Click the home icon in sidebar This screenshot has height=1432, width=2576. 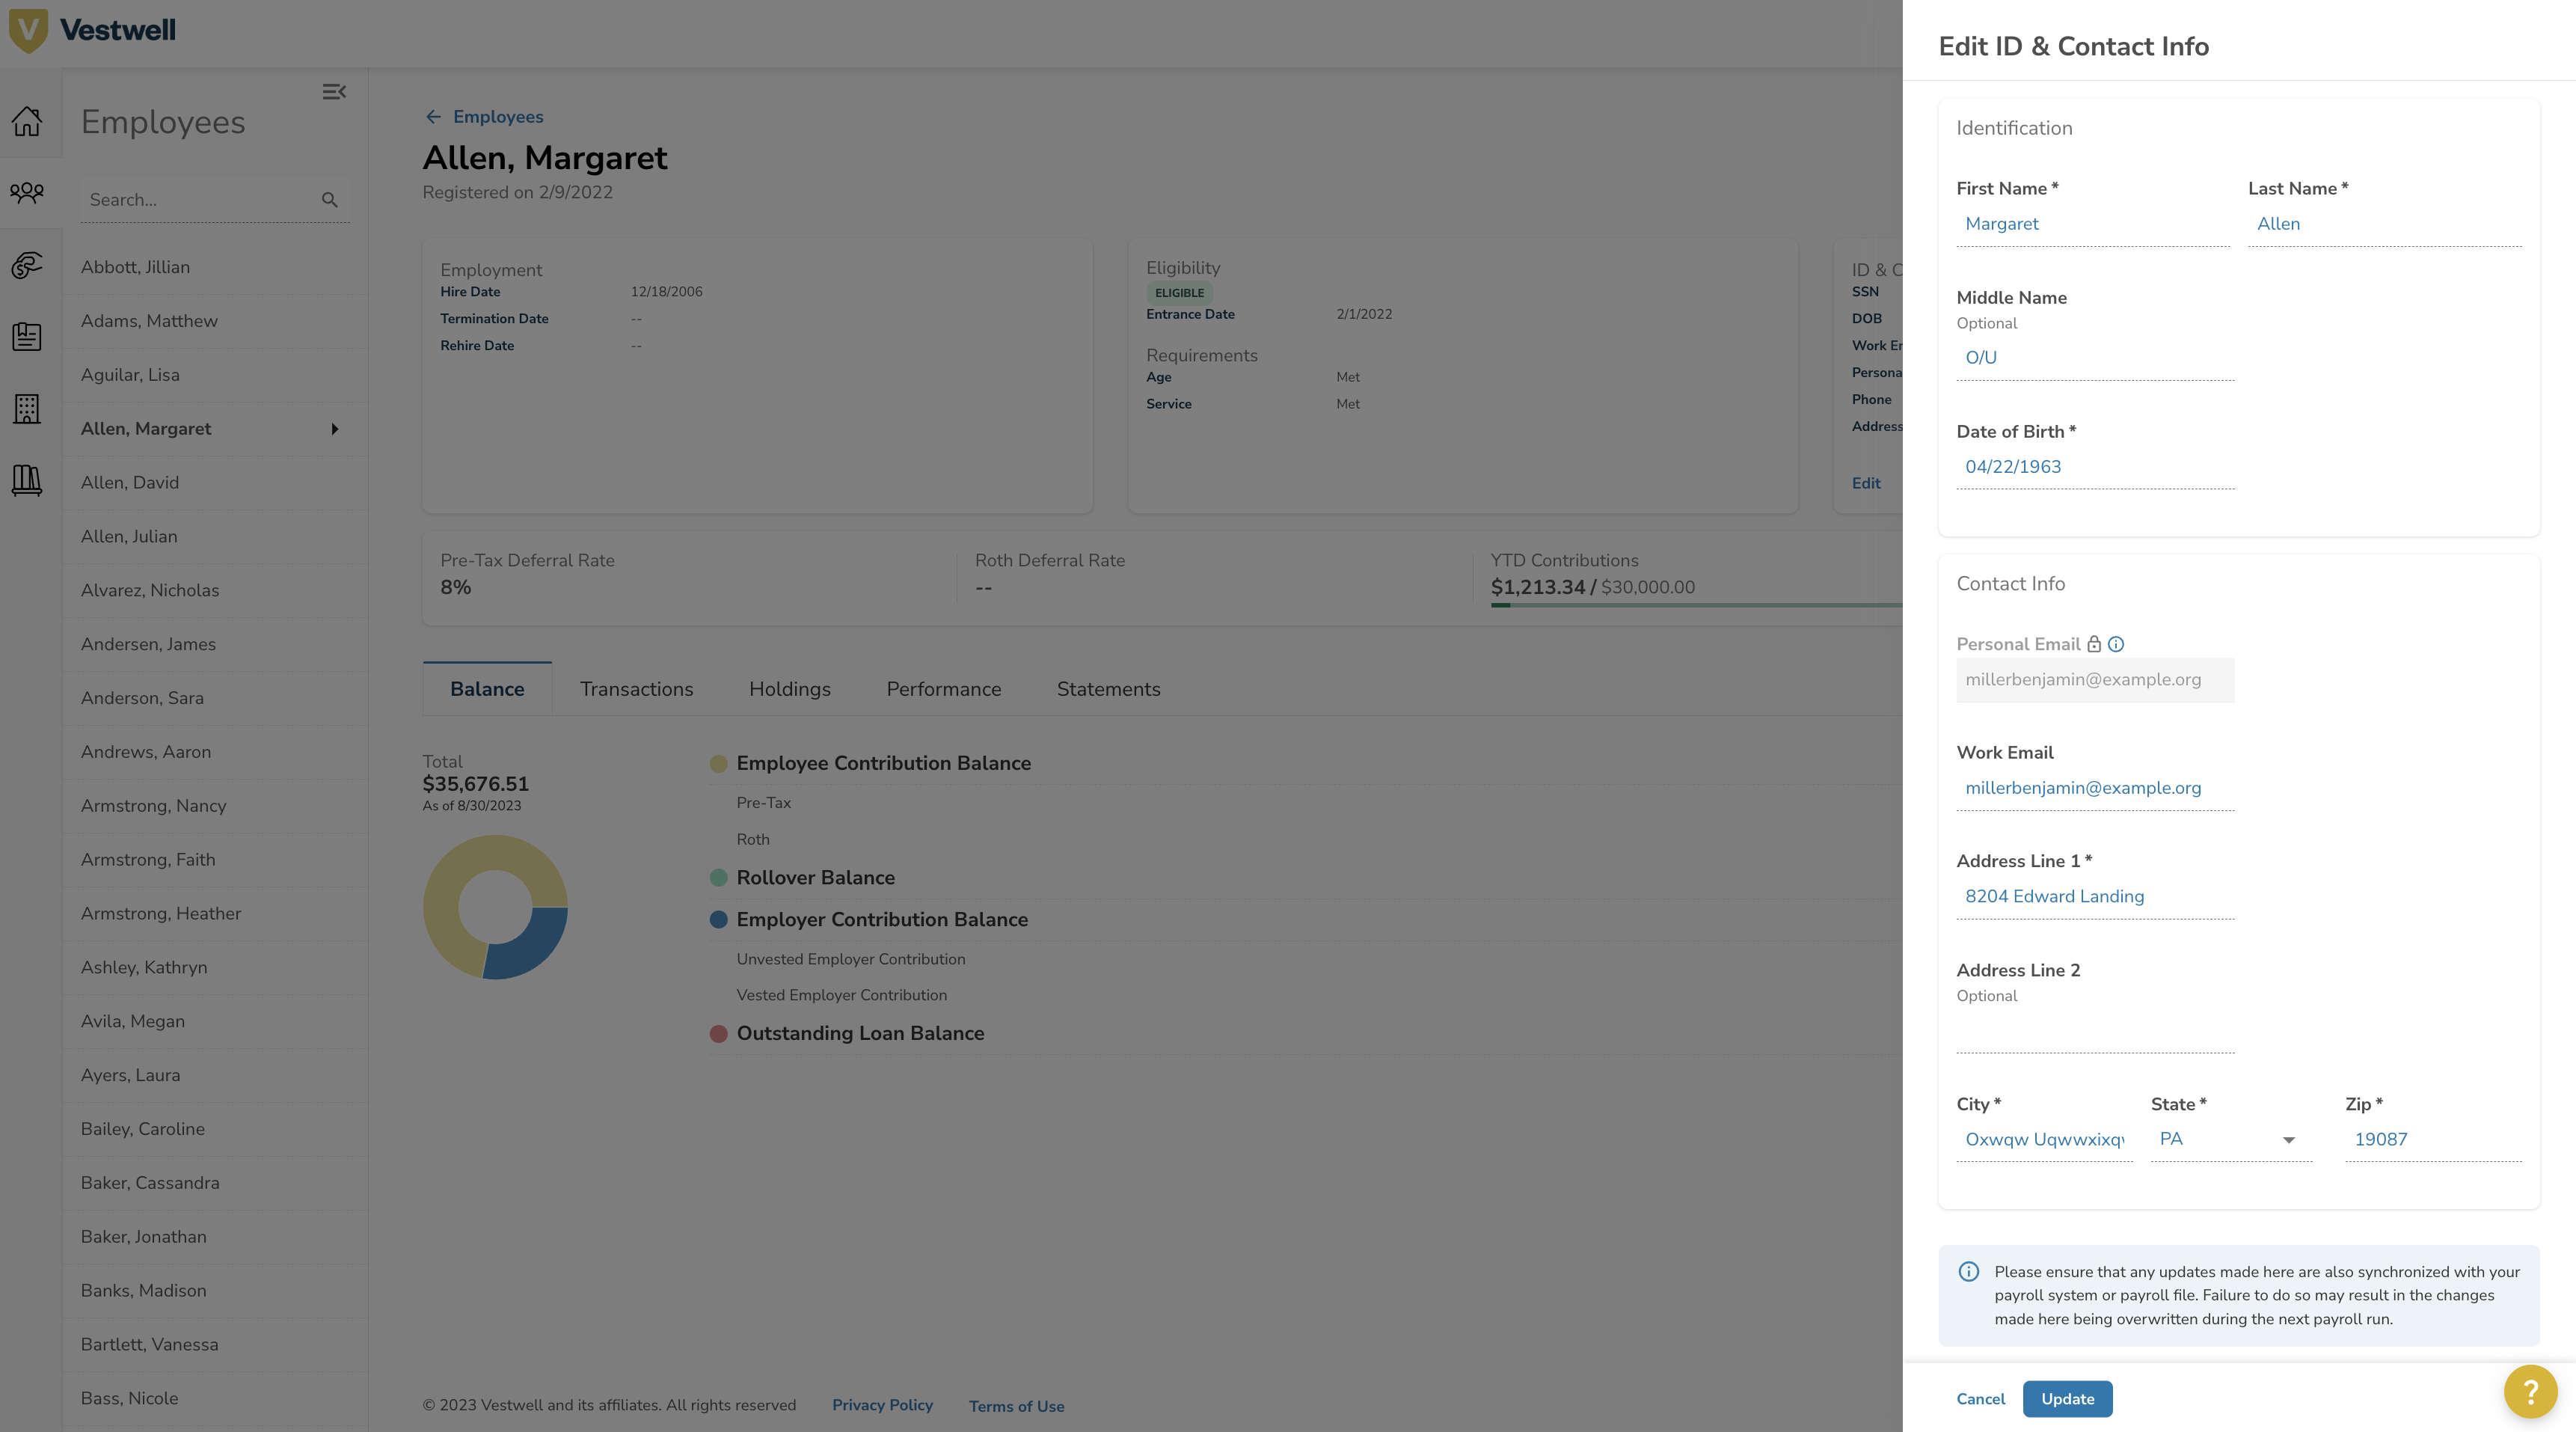tap(27, 122)
